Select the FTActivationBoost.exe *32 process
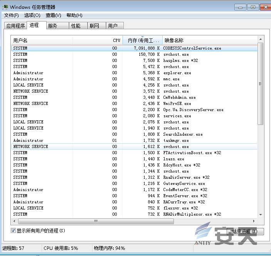This screenshot has height=256, width=271. point(134,153)
